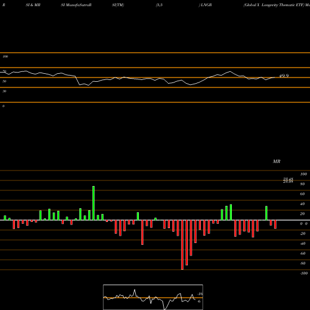Viewport: 310px width, 310px height.
Task: Click MR axis label '-60'
Action: click(303, 254)
